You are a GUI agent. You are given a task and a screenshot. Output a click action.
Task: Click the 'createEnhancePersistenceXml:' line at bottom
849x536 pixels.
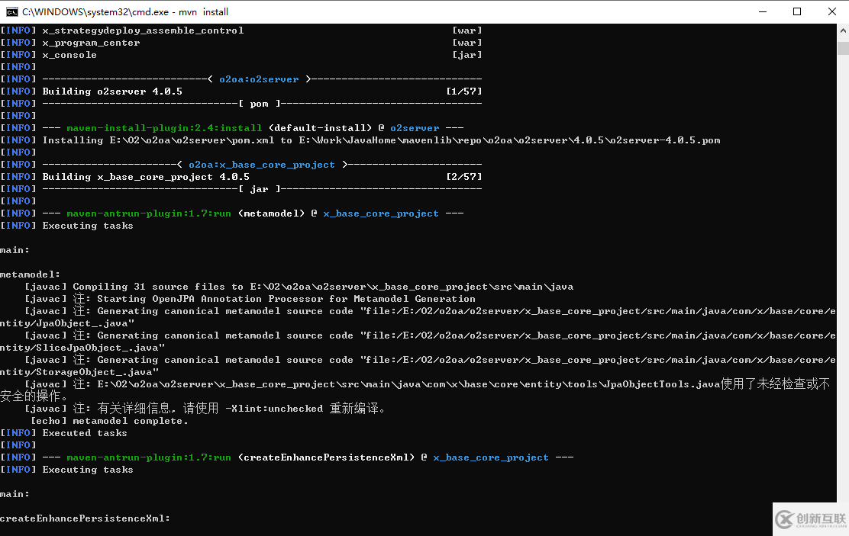click(85, 518)
